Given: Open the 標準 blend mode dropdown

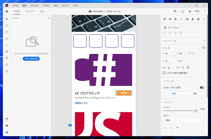Looking at the screenshot, I should pyautogui.click(x=184, y=120).
